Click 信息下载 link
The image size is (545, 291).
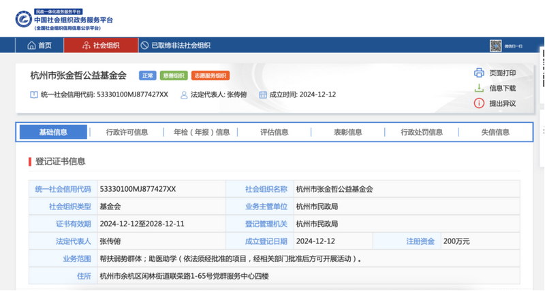coord(503,88)
